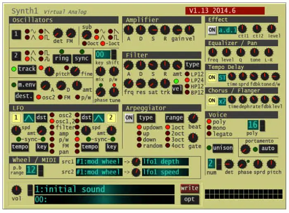The width and height of the screenshot is (289, 213).
Task: Click the amplifier gain knob
Action: point(177,30)
